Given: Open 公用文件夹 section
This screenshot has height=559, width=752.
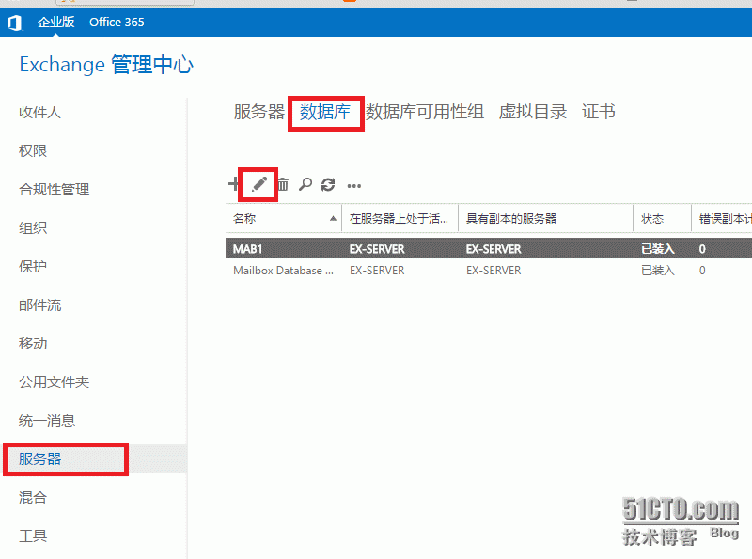Looking at the screenshot, I should point(55,382).
